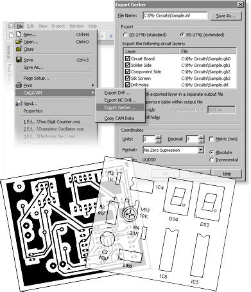Click the IC5 chip outline on silk screen
The image size is (251, 292).
point(200,255)
